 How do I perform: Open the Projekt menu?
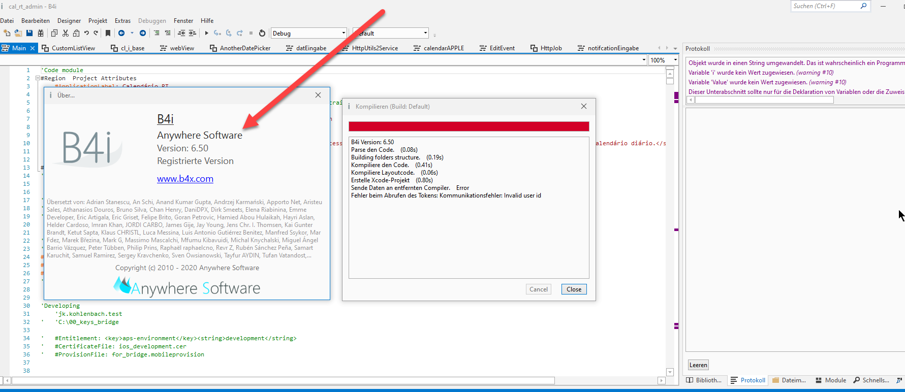click(98, 21)
